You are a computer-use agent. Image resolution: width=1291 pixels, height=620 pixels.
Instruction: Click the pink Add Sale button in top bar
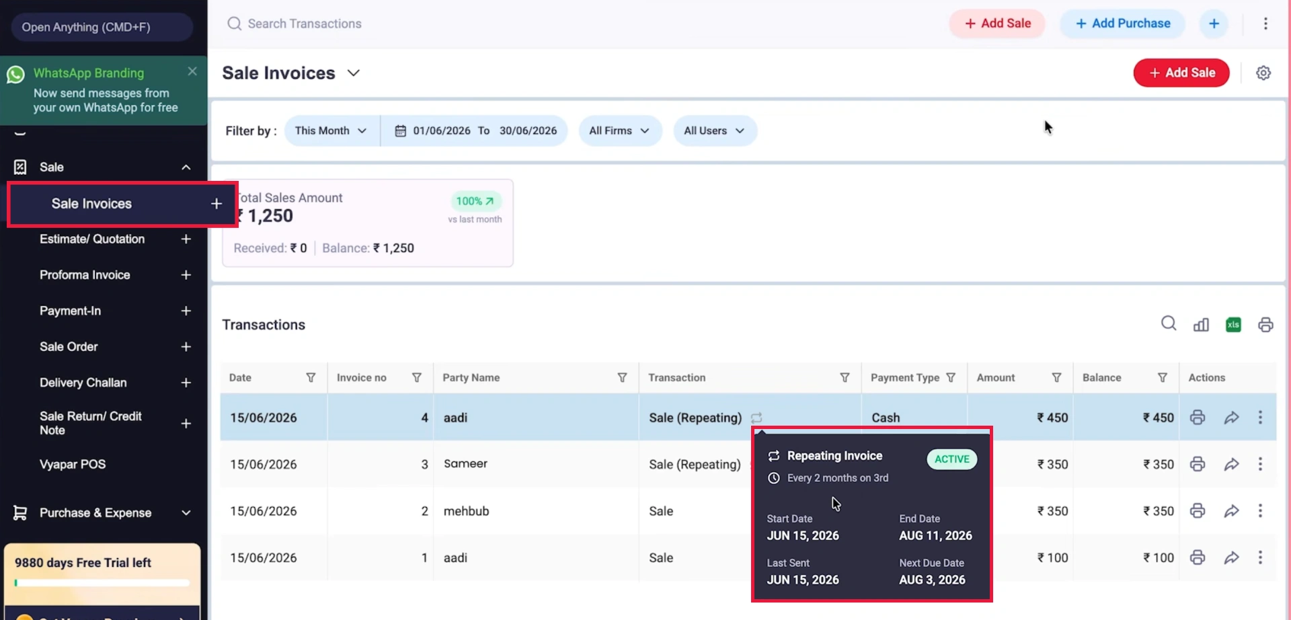tap(997, 24)
